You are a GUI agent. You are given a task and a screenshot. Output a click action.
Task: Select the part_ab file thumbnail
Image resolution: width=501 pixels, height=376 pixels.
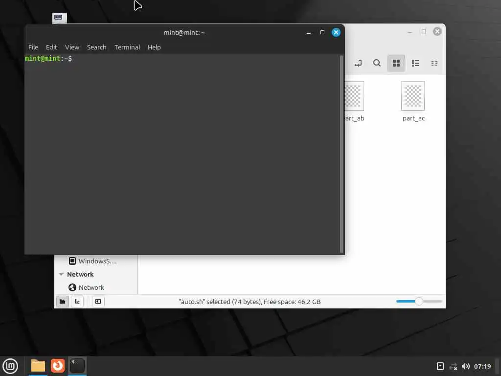[x=354, y=96]
